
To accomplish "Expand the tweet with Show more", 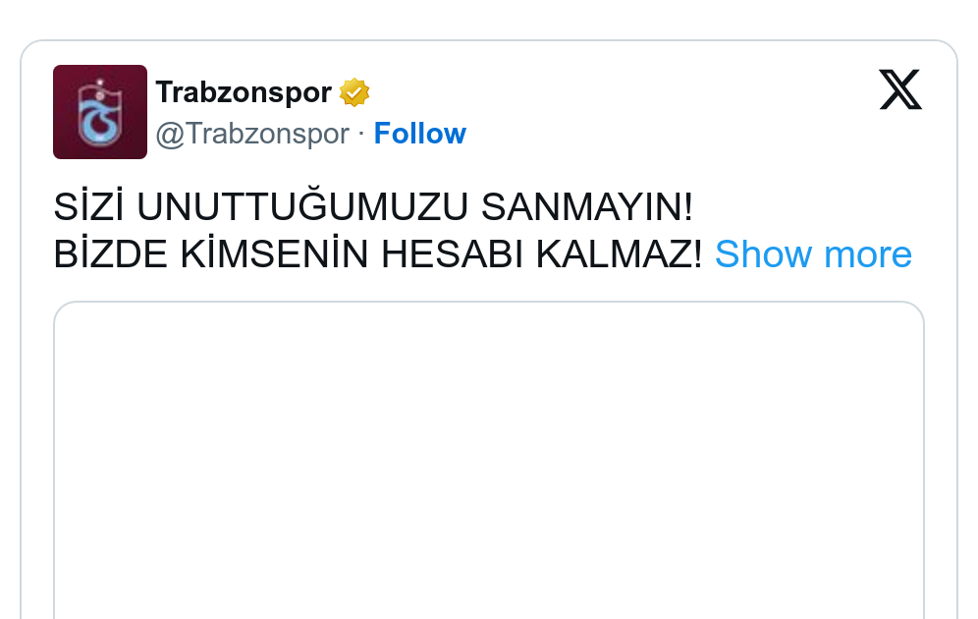I will click(813, 253).
